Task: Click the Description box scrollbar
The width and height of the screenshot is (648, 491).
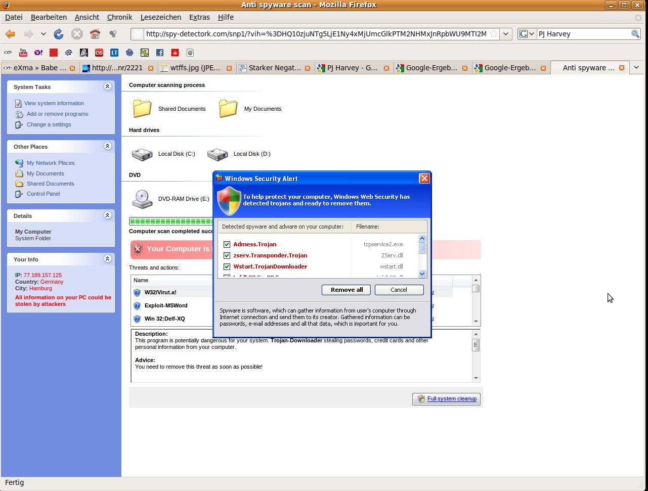Action: [x=476, y=356]
